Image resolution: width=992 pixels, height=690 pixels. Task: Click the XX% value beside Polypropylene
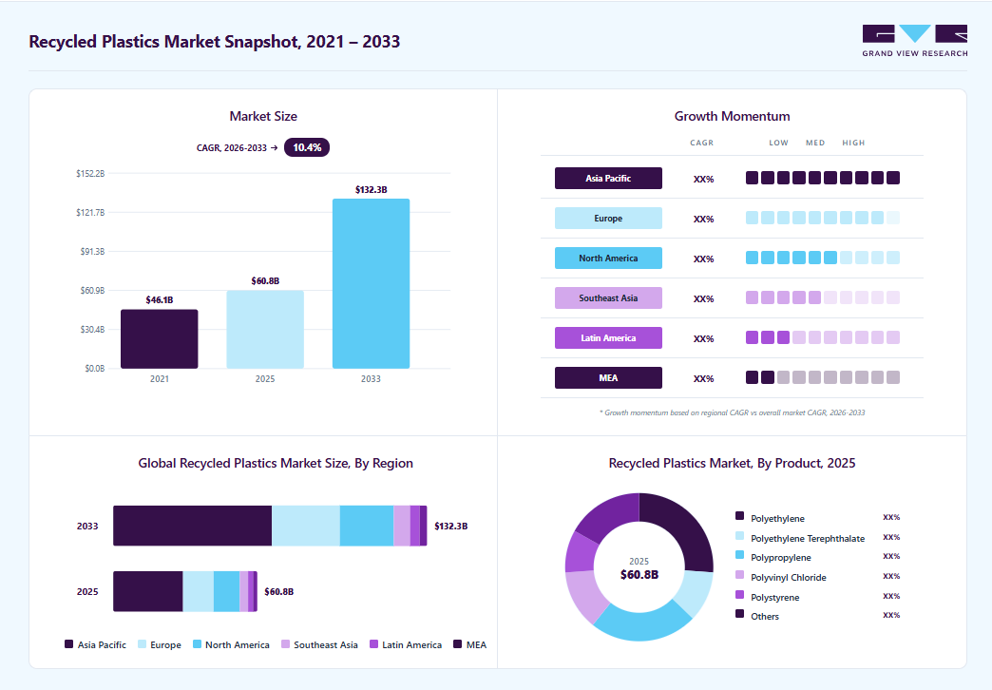(x=891, y=556)
